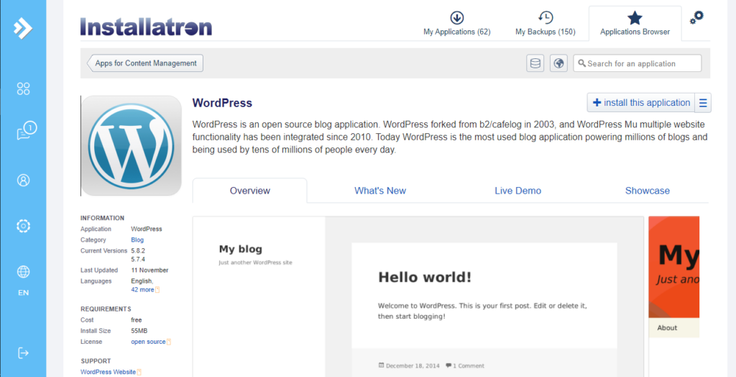Image resolution: width=736 pixels, height=377 pixels.
Task: Click the WordPress application title
Action: click(222, 103)
